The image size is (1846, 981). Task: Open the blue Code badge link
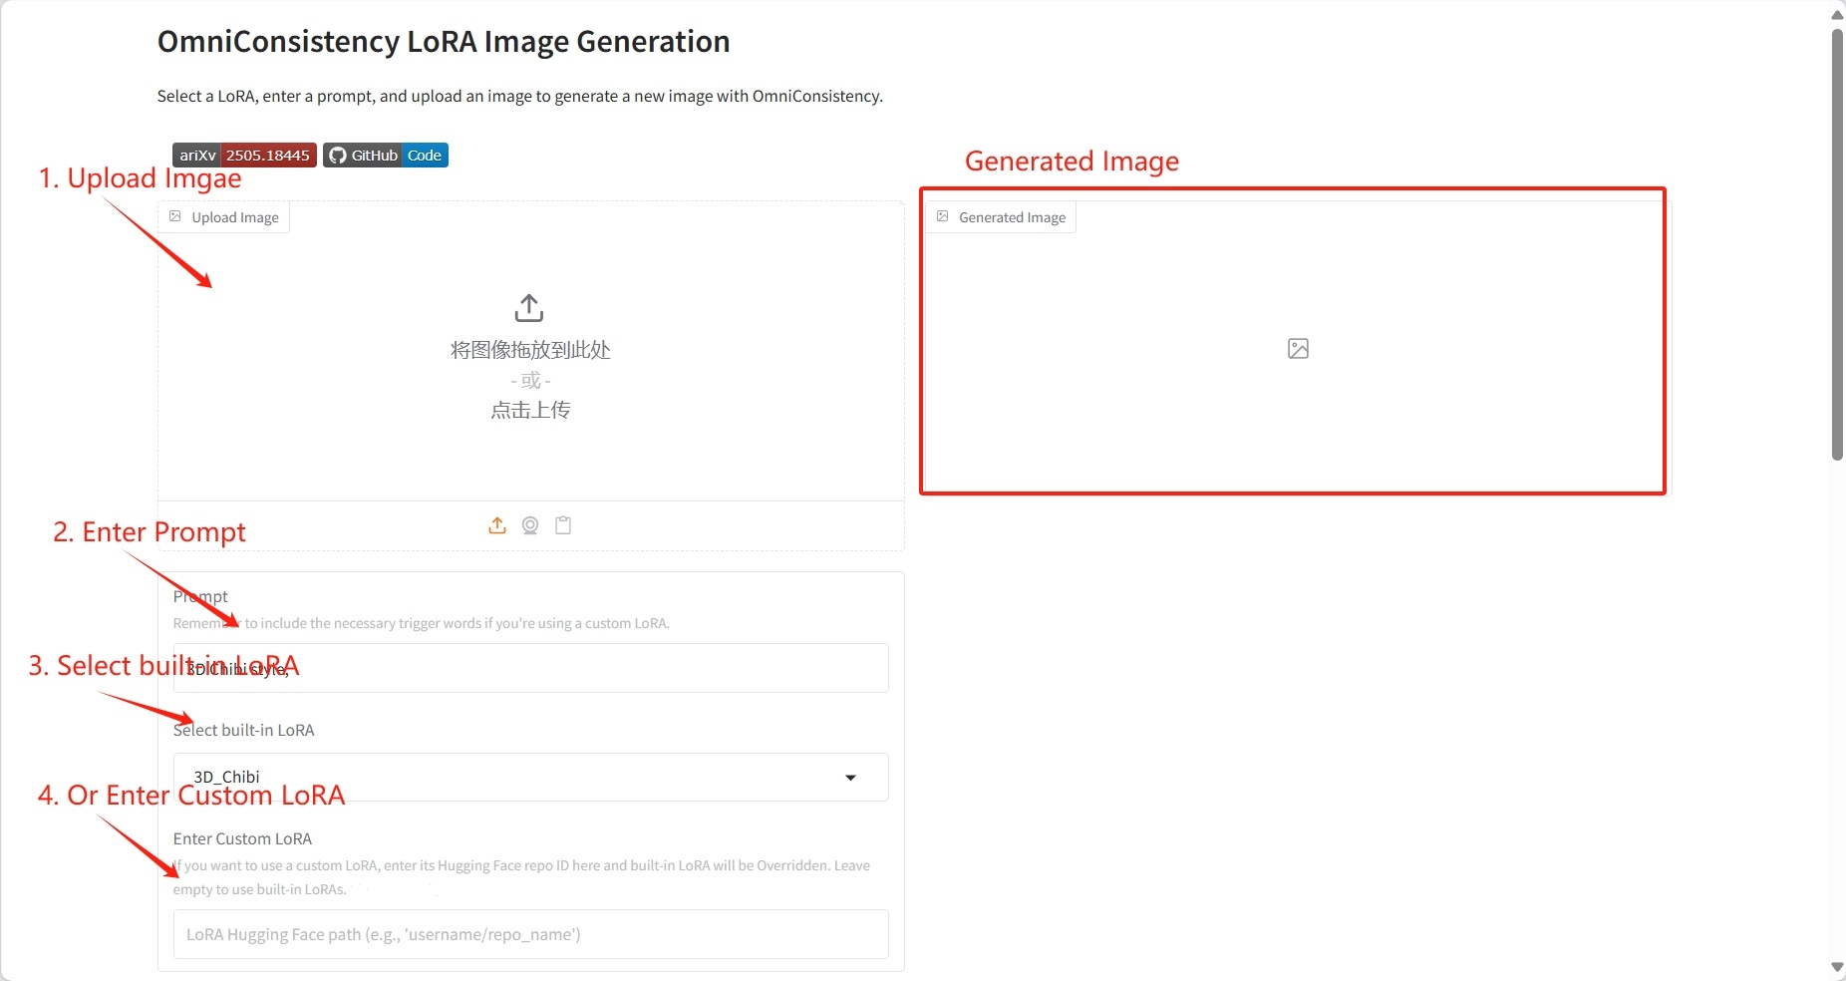pyautogui.click(x=425, y=156)
